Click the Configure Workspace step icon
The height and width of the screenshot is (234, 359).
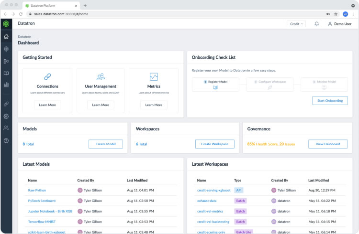[x=269, y=87]
